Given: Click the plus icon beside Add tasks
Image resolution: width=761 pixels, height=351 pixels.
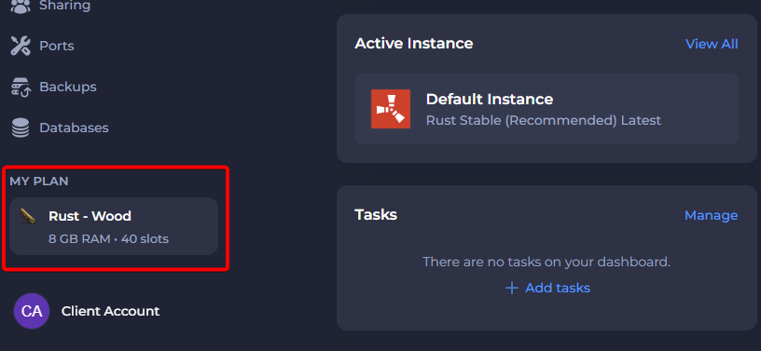Looking at the screenshot, I should pyautogui.click(x=512, y=288).
